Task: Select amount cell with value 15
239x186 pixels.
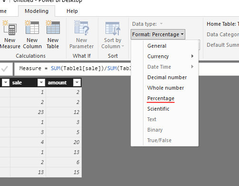Action: 64,172
